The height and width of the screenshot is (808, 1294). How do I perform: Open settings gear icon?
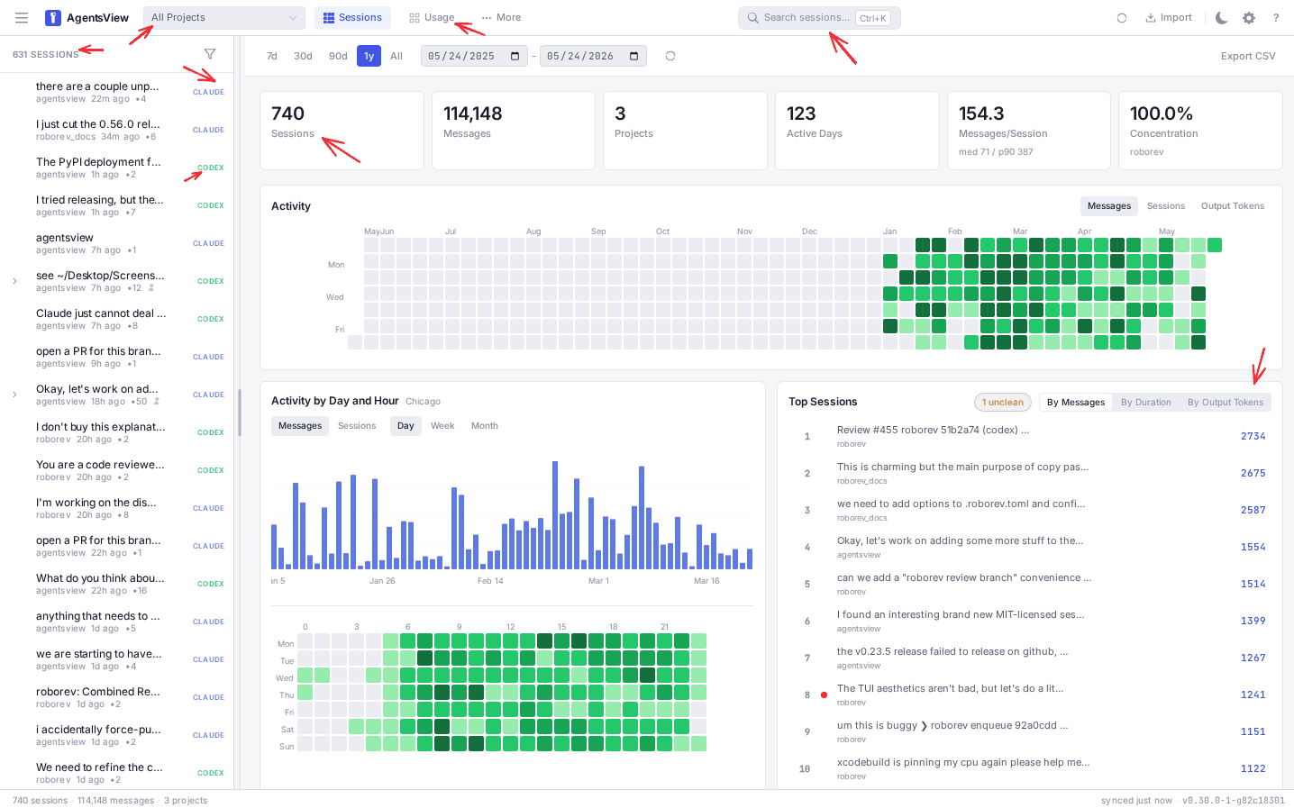[x=1249, y=18]
